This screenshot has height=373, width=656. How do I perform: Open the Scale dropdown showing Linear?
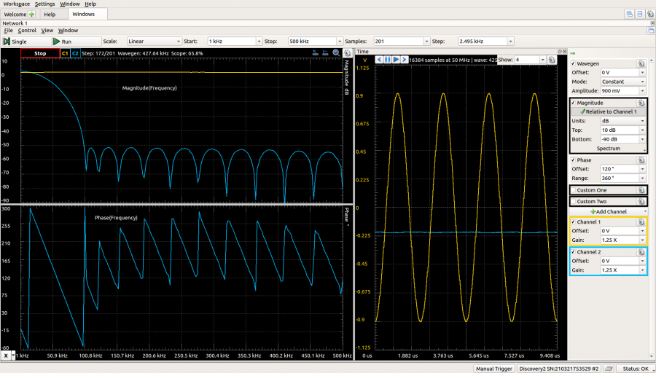coord(155,42)
